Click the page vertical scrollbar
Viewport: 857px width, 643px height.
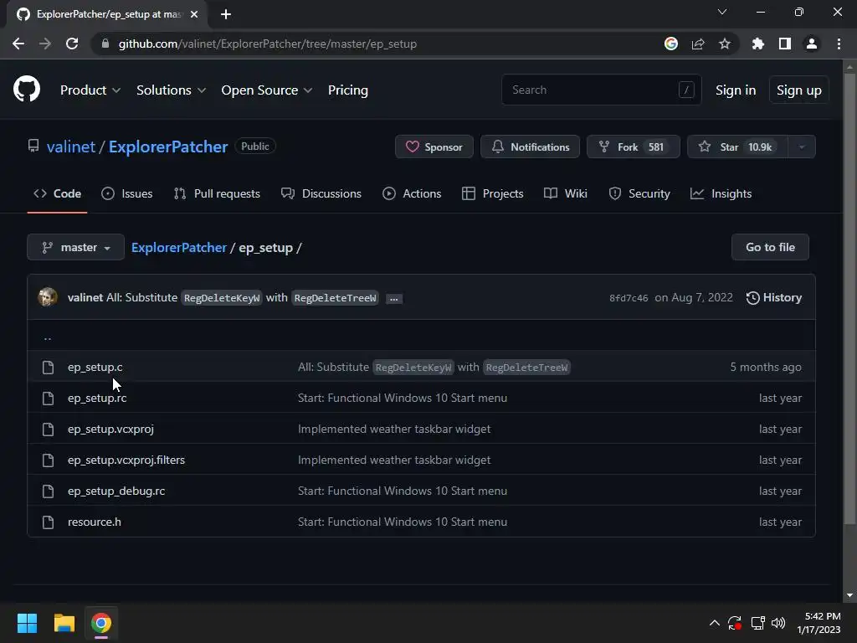pos(849,299)
